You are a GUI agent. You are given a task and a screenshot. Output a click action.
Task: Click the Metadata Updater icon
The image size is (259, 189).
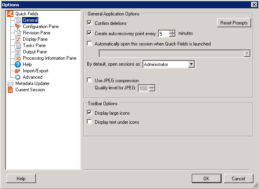tap(10, 83)
